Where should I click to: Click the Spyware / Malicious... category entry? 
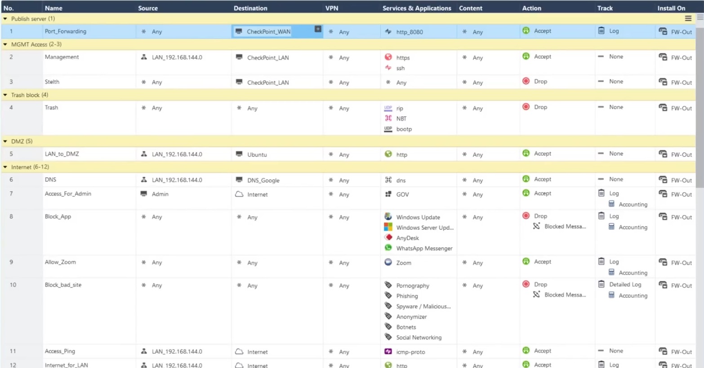click(x=423, y=306)
